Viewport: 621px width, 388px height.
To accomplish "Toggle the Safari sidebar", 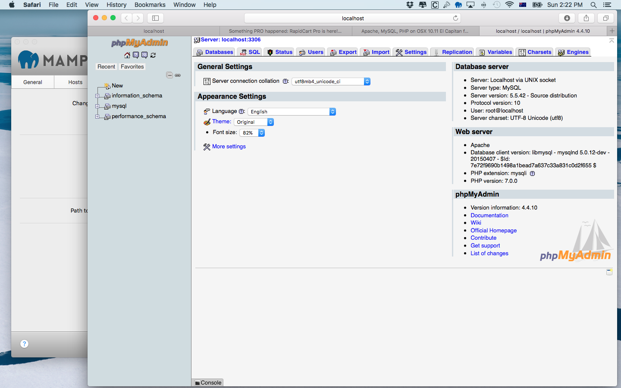I will [156, 18].
